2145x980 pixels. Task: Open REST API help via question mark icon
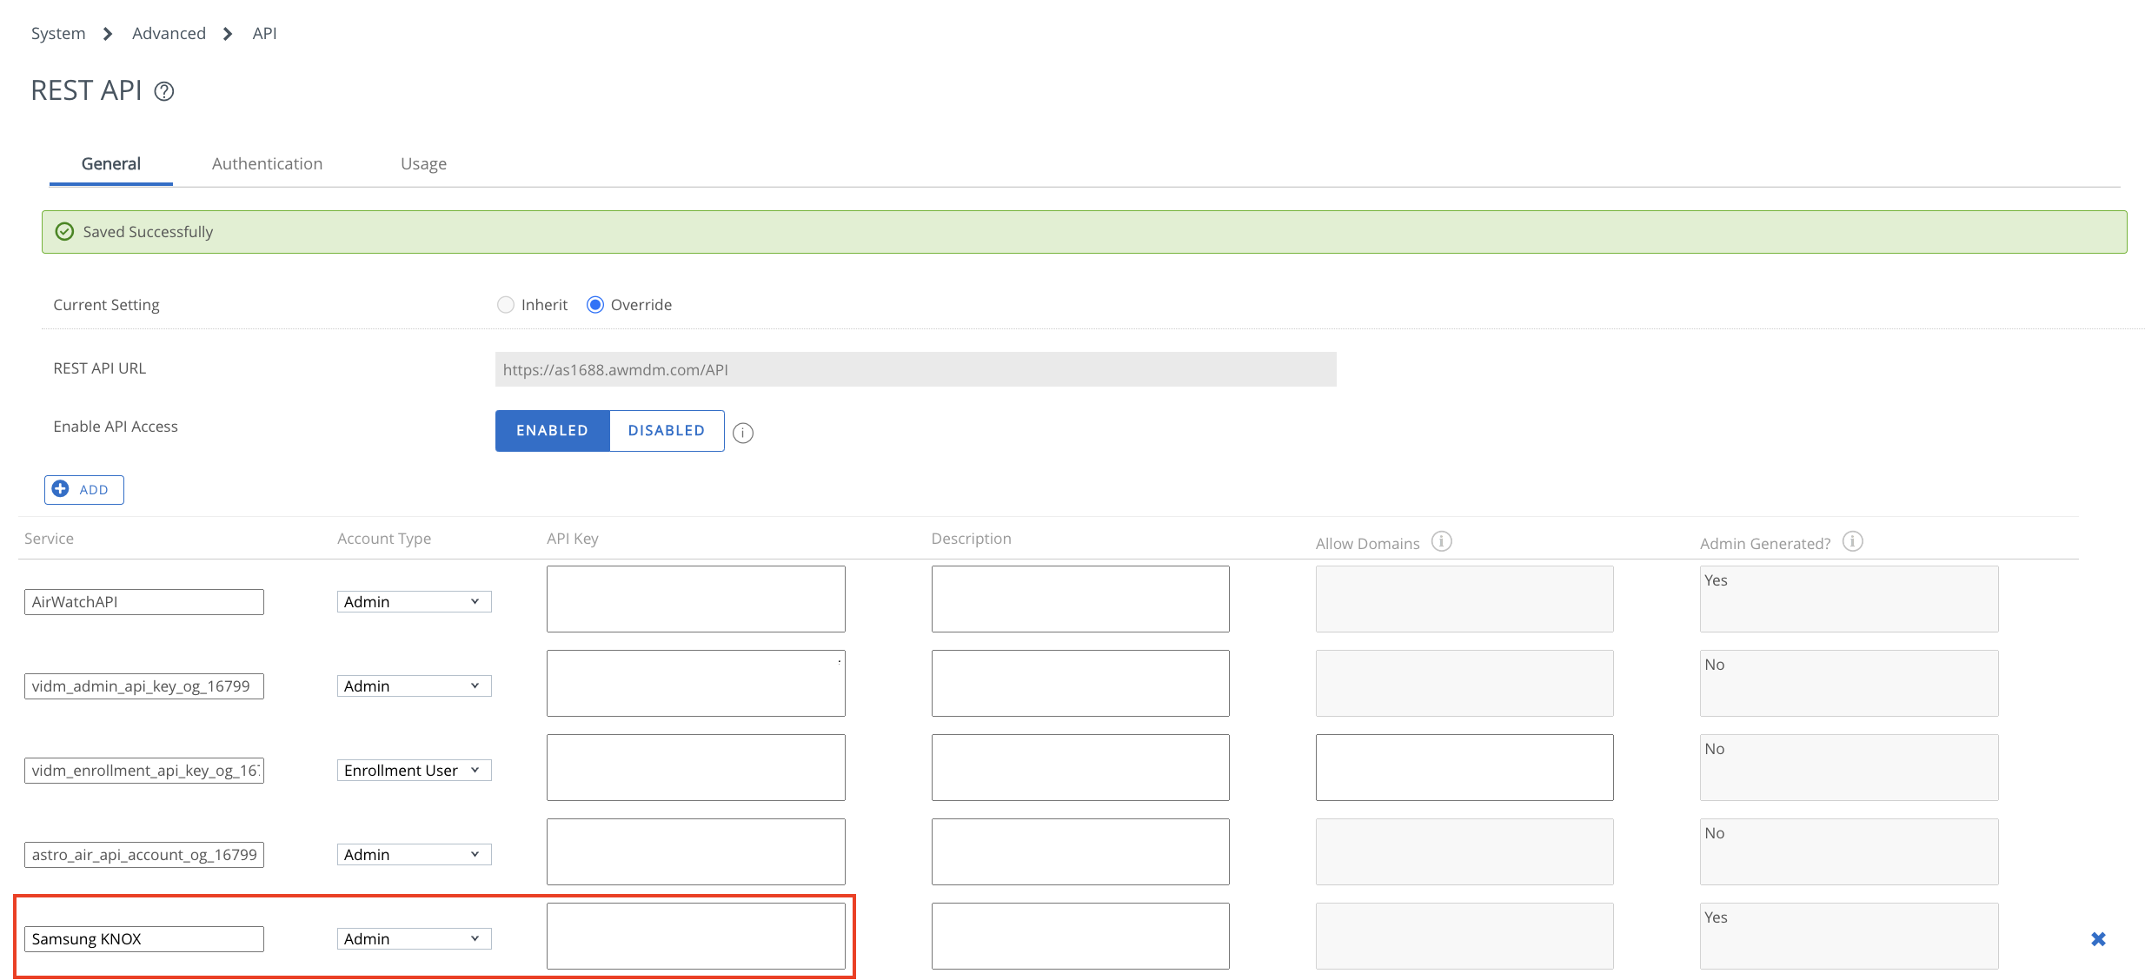(x=164, y=90)
